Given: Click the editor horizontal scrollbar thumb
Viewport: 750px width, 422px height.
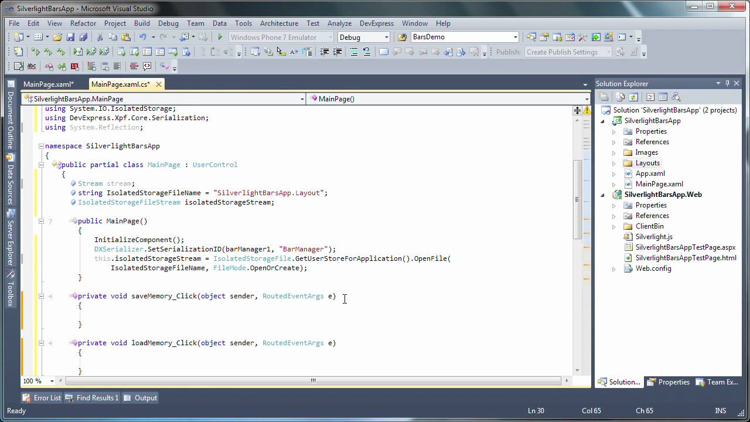Looking at the screenshot, I should [x=313, y=381].
